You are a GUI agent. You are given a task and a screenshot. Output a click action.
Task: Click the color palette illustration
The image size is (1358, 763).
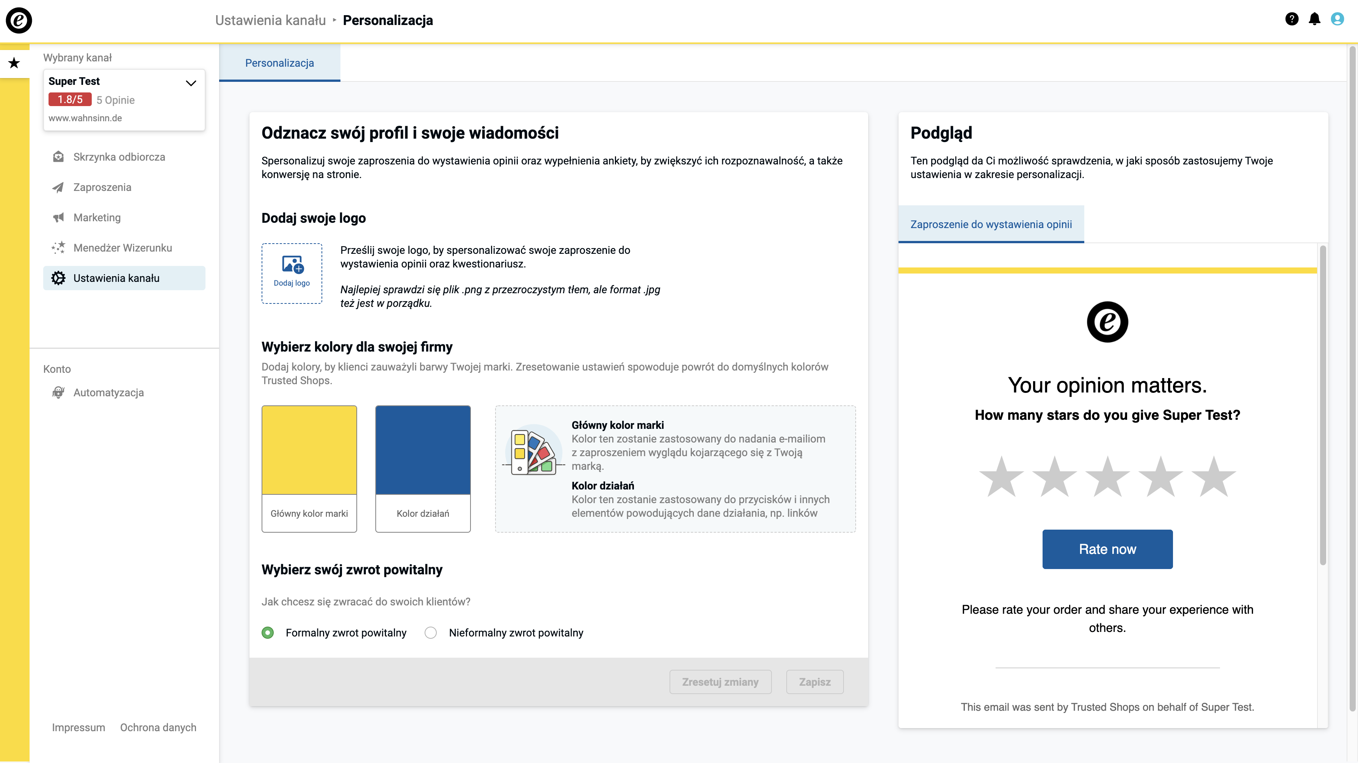[x=533, y=450]
